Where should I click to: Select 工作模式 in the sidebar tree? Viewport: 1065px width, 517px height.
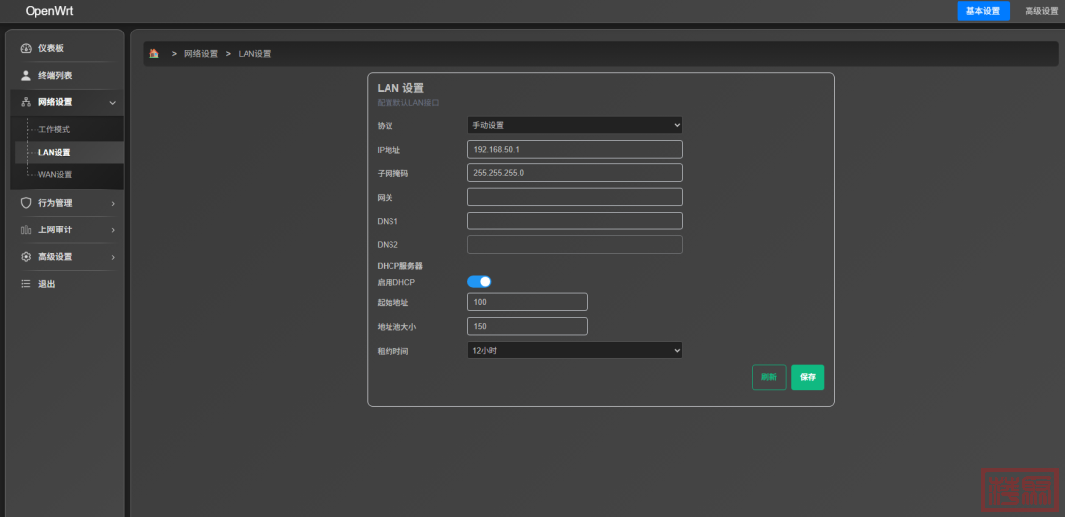(x=54, y=129)
